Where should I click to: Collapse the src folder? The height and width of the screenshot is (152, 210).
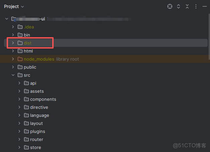[x=13, y=75]
